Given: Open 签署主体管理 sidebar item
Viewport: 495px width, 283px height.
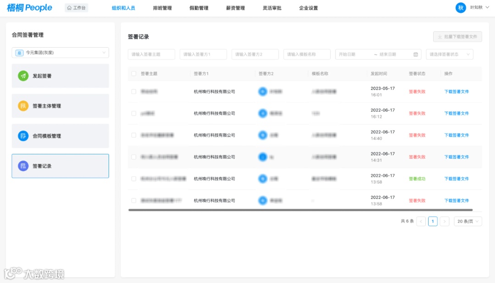Looking at the screenshot, I should [60, 106].
